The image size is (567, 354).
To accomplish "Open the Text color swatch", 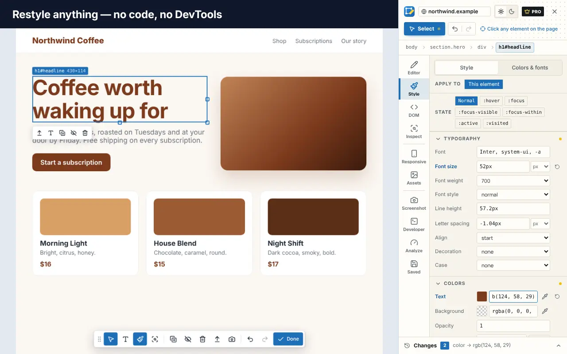I will click(482, 296).
